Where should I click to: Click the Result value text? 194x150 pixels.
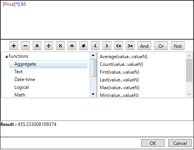coord(37,124)
